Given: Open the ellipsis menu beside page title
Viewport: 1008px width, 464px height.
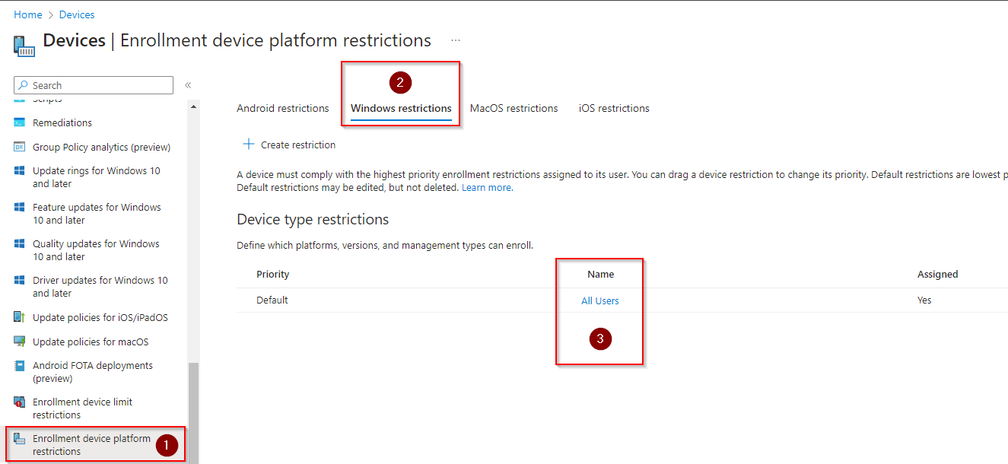Looking at the screenshot, I should pyautogui.click(x=455, y=40).
